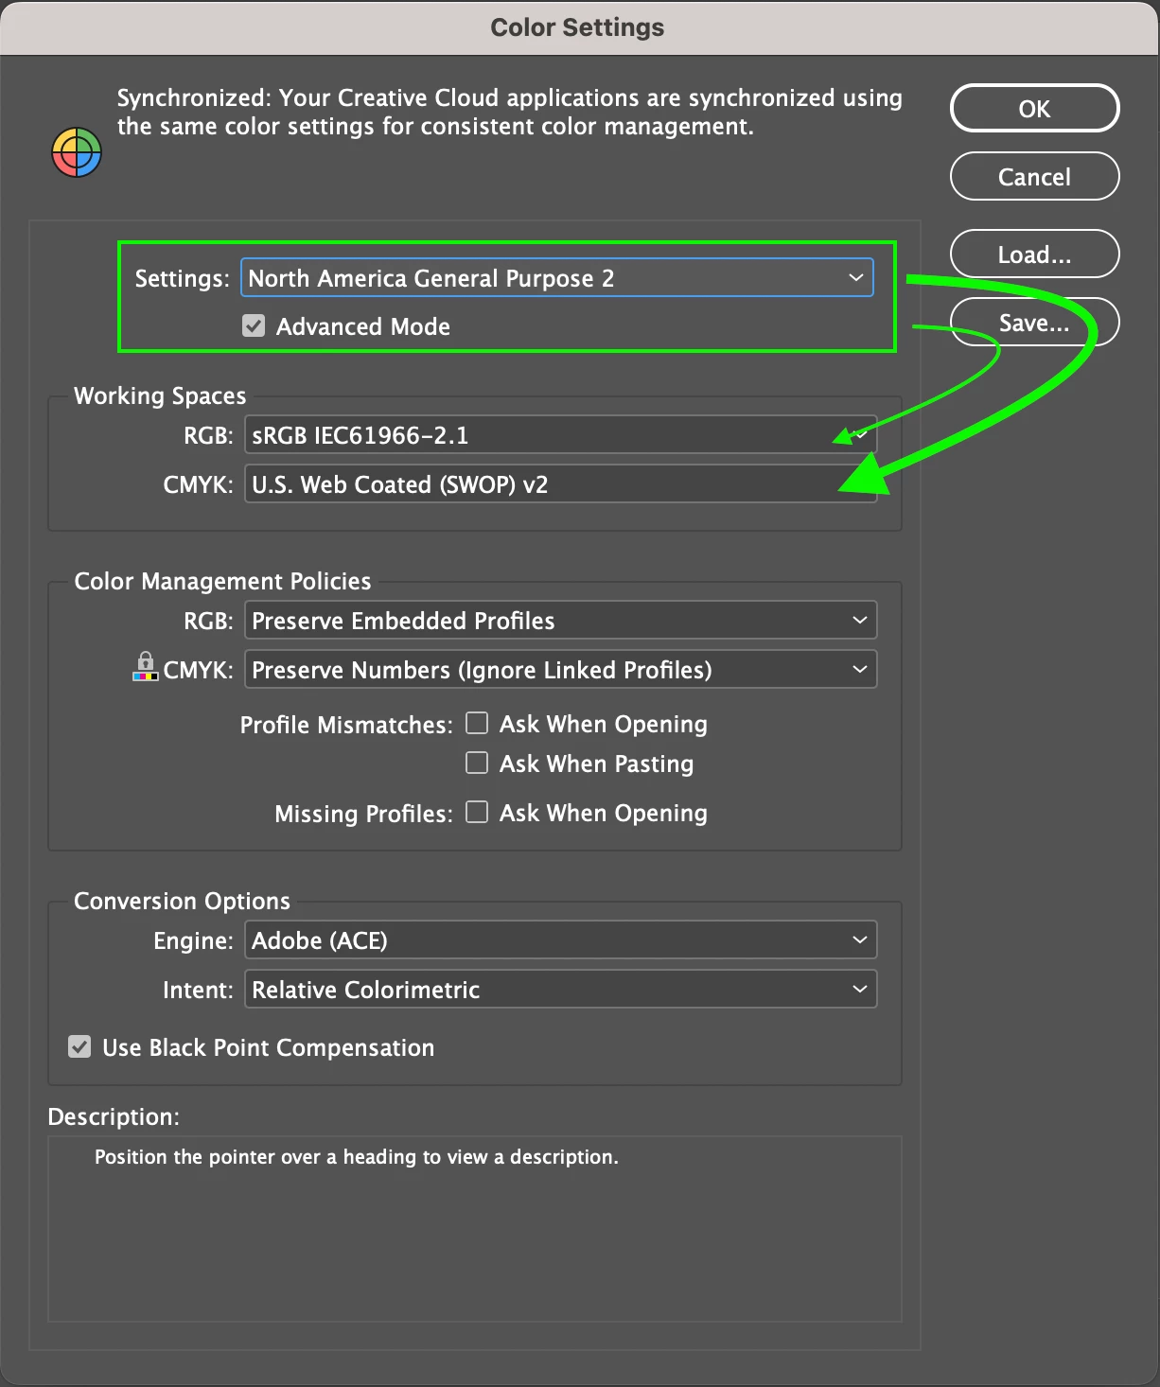Click the Profile Mismatches label
The height and width of the screenshot is (1387, 1160).
[346, 725]
